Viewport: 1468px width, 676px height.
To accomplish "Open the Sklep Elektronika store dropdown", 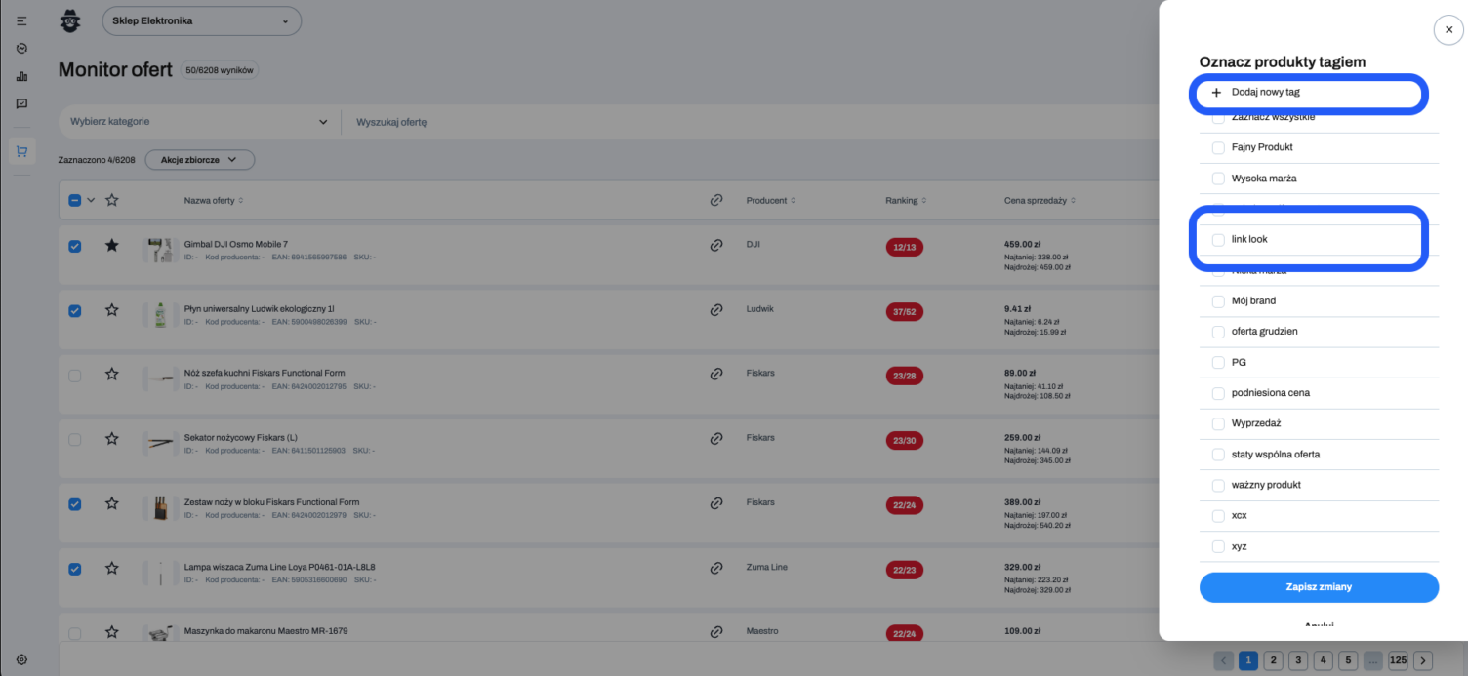I will click(201, 21).
